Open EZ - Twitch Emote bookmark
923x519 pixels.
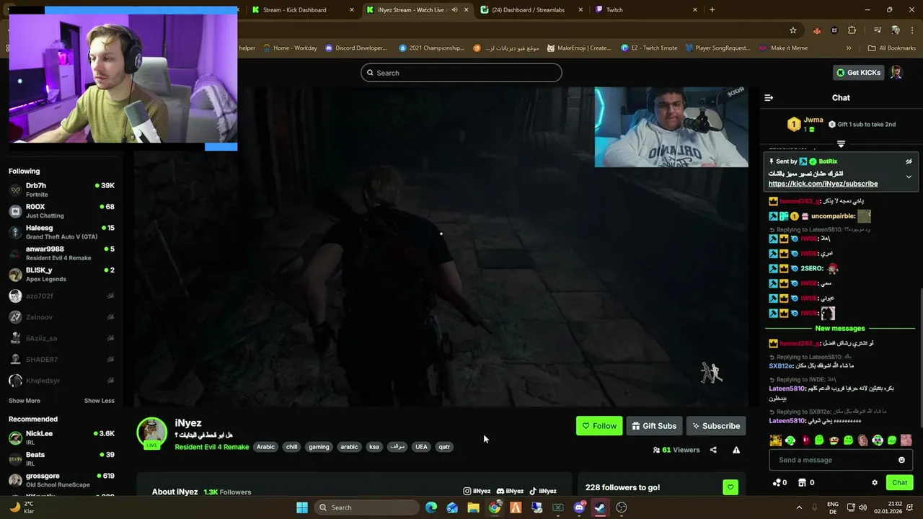649,48
